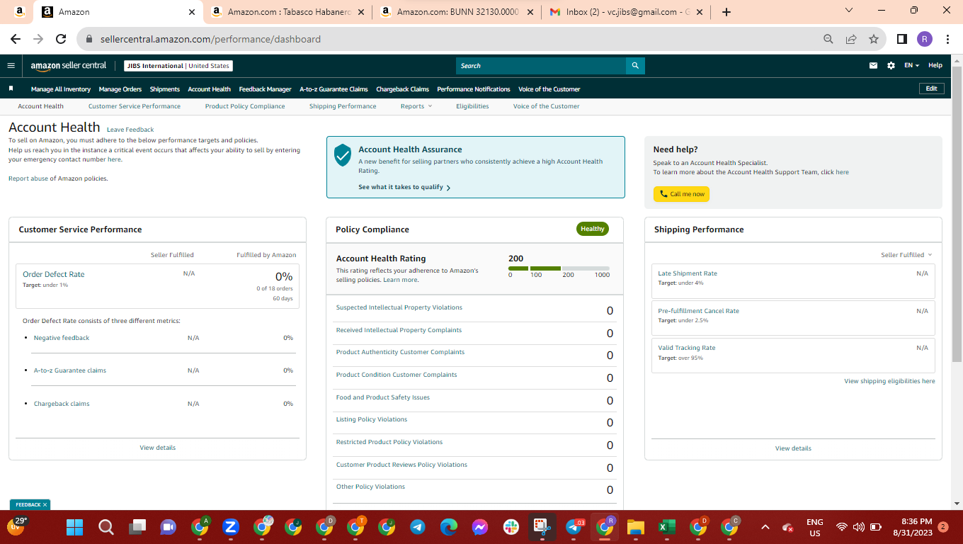This screenshot has height=544, width=963.
Task: Open the Chrome zoom magnifier icon
Action: (828, 40)
